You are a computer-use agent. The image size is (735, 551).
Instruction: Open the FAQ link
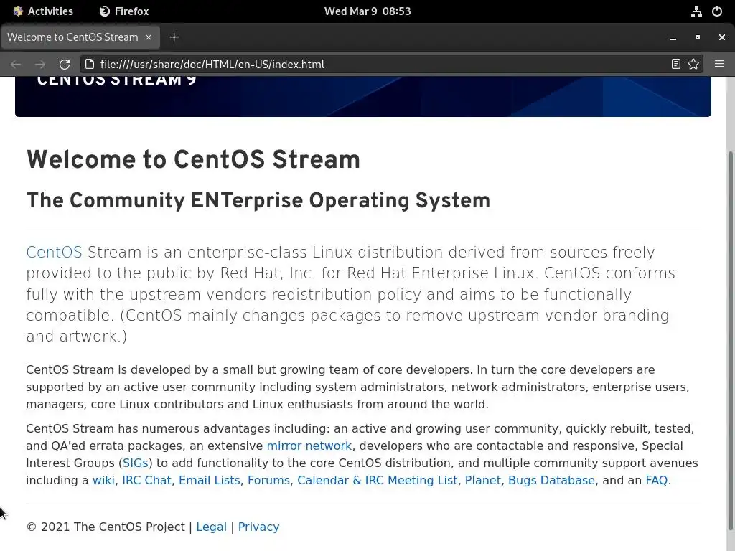click(x=656, y=480)
